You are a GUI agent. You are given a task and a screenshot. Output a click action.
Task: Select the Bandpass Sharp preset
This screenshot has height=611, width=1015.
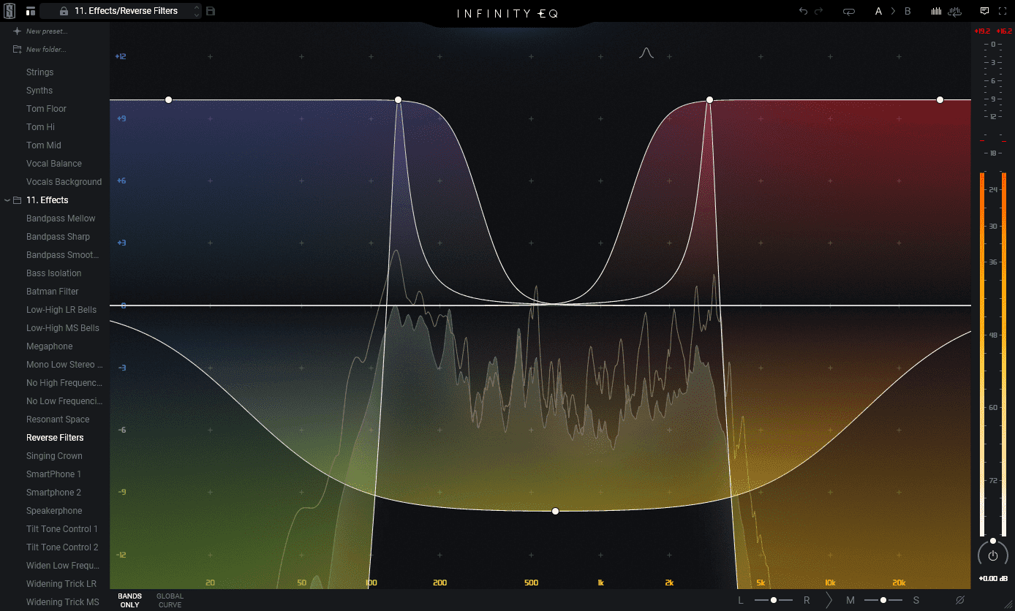click(58, 237)
